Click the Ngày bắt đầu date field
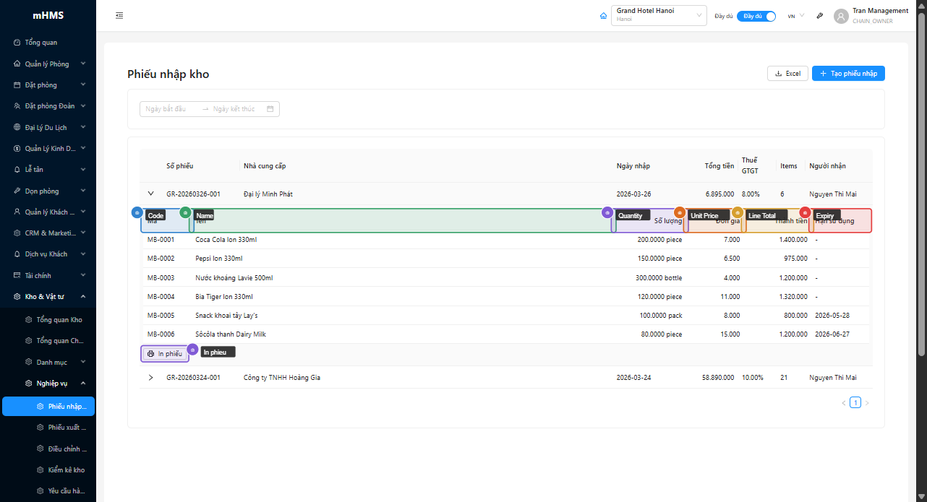This screenshot has width=927, height=502. (x=169, y=109)
